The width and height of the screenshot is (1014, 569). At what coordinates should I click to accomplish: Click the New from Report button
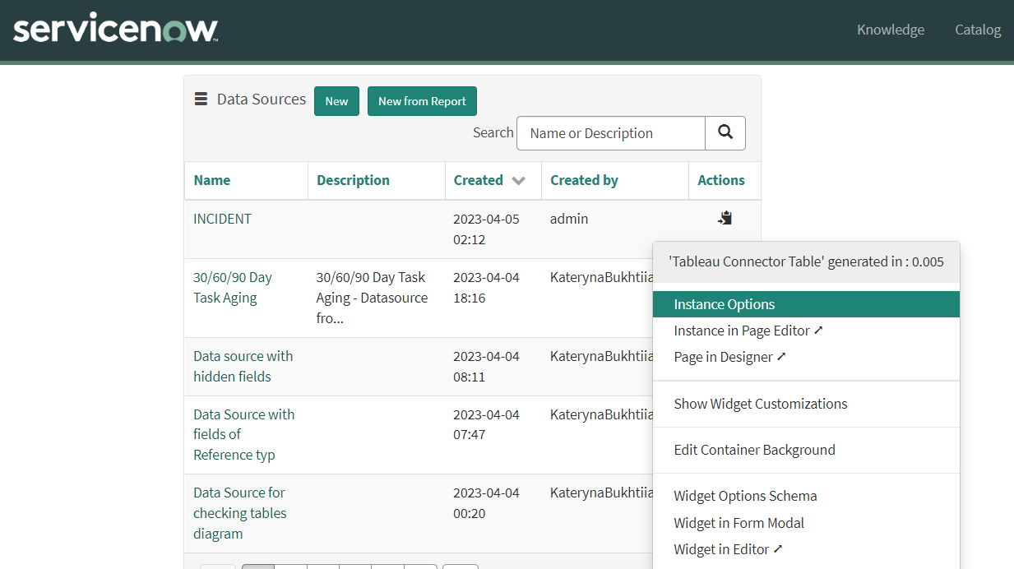(x=422, y=101)
